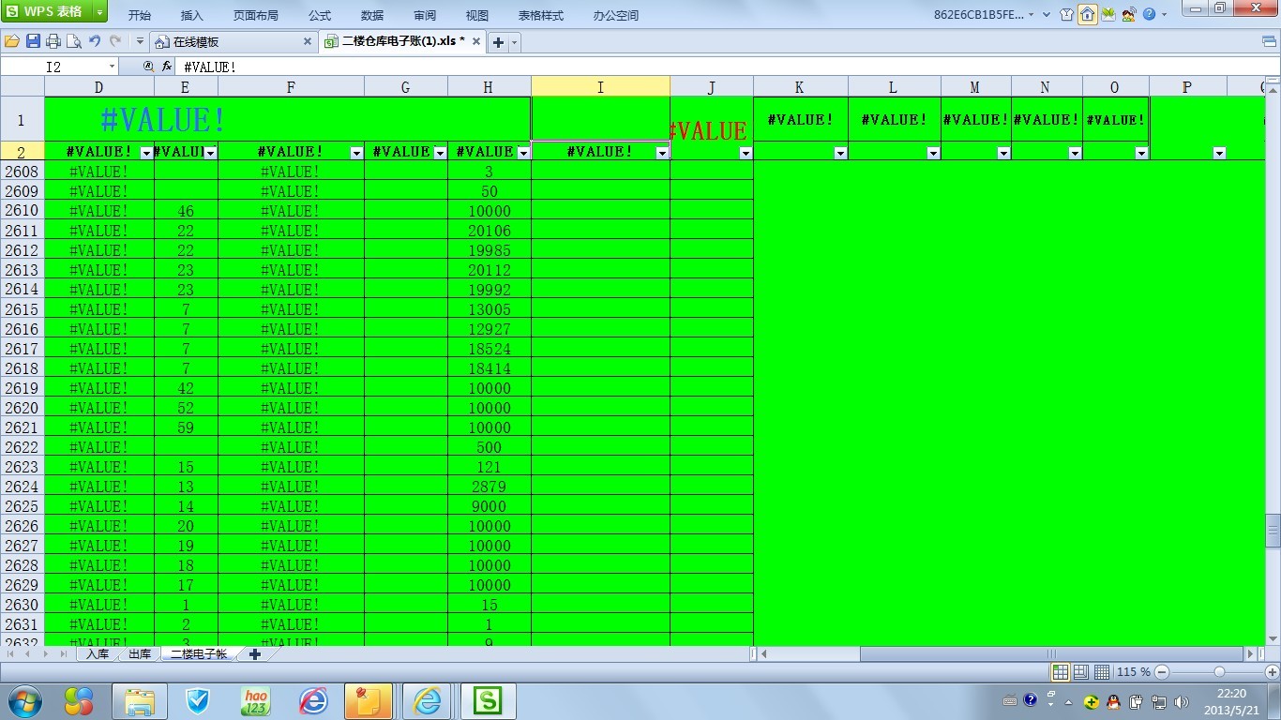Click the 115 % zoom level button
The height and width of the screenshot is (720, 1281).
(1133, 672)
